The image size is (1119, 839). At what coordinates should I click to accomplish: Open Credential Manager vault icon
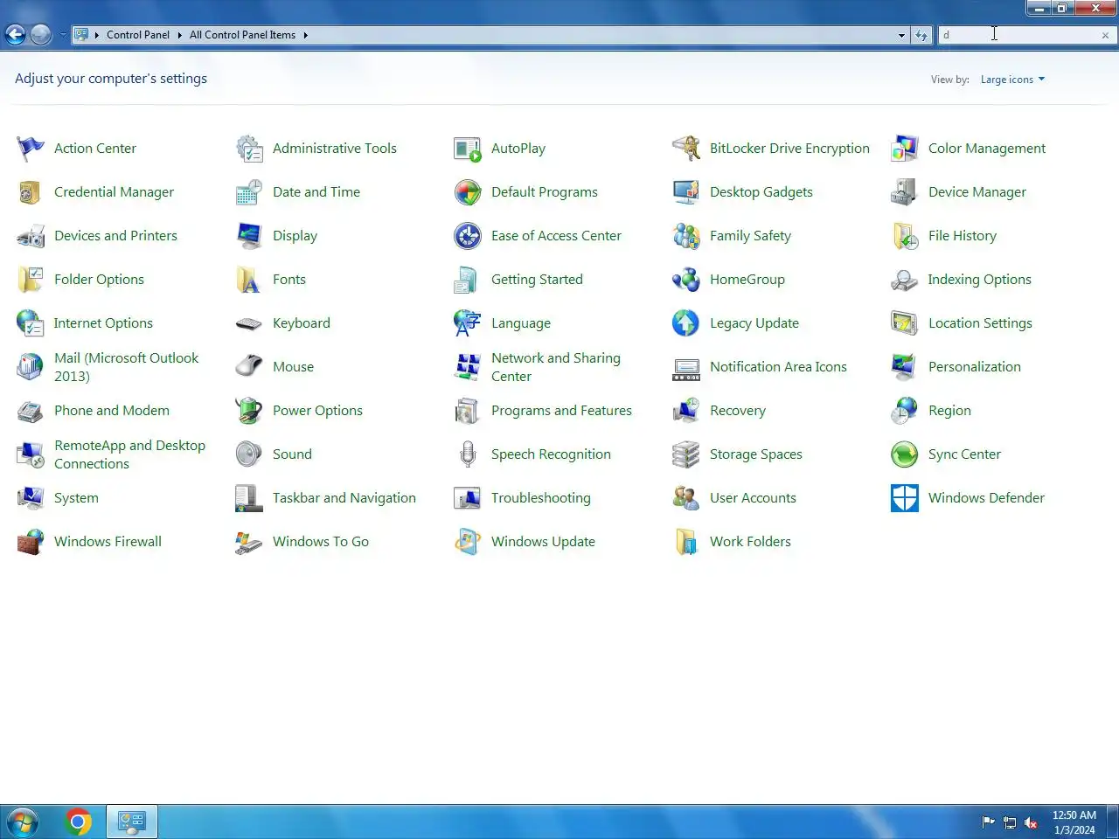click(31, 192)
